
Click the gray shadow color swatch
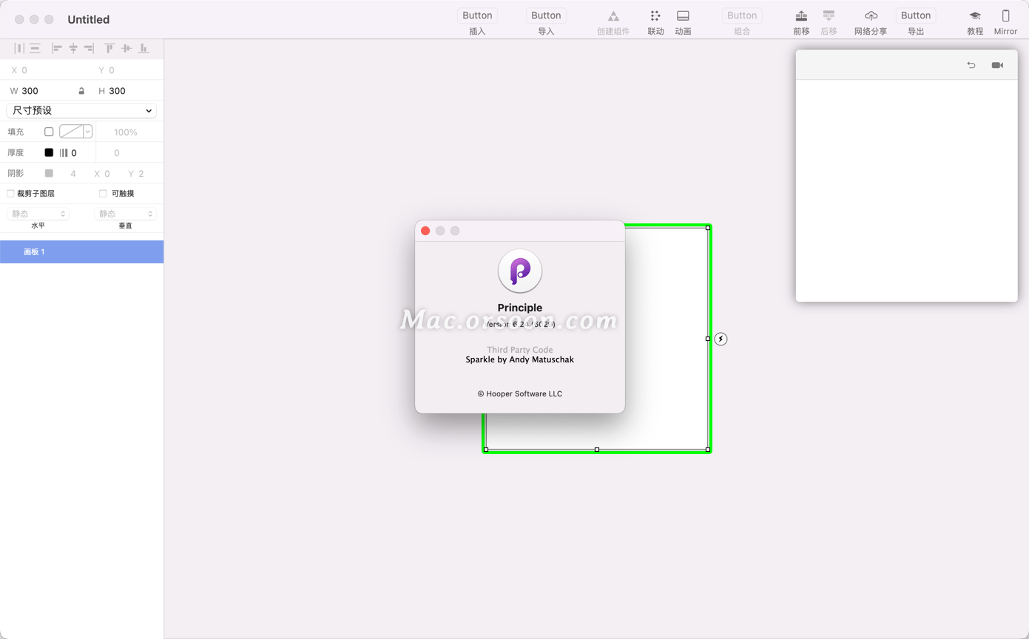(x=49, y=173)
